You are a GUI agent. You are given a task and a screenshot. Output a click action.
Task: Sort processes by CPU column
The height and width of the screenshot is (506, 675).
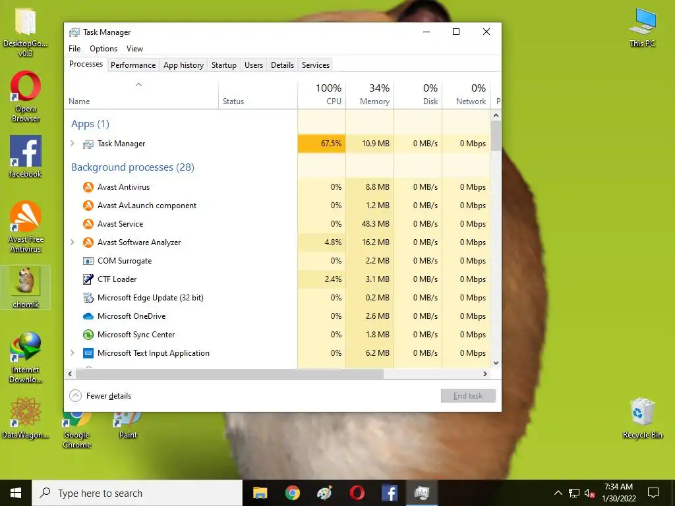pyautogui.click(x=322, y=94)
